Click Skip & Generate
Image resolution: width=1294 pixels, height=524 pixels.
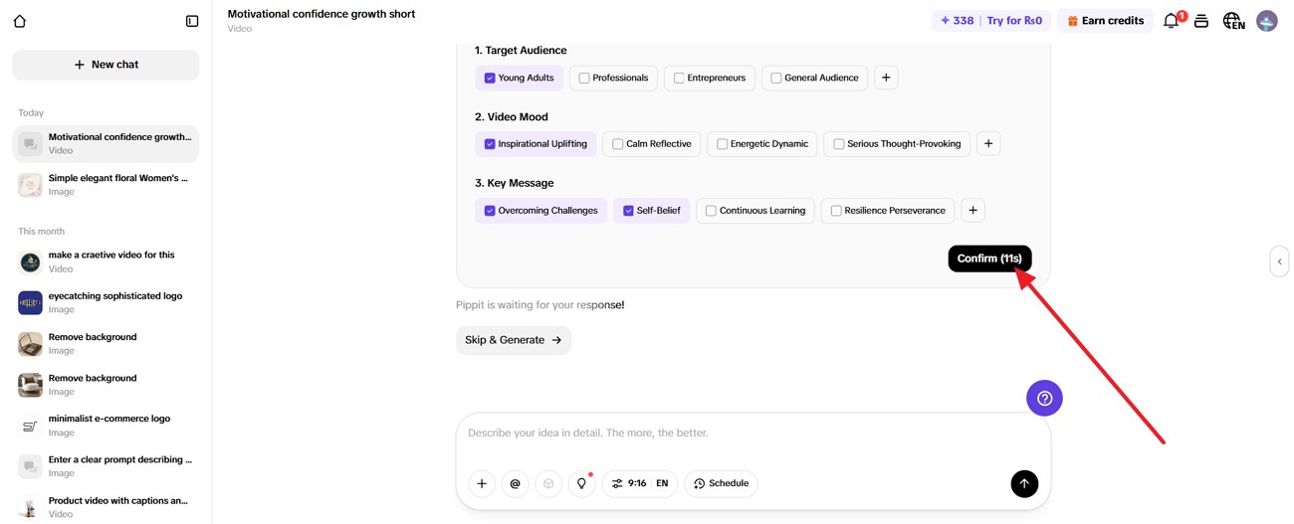click(514, 340)
